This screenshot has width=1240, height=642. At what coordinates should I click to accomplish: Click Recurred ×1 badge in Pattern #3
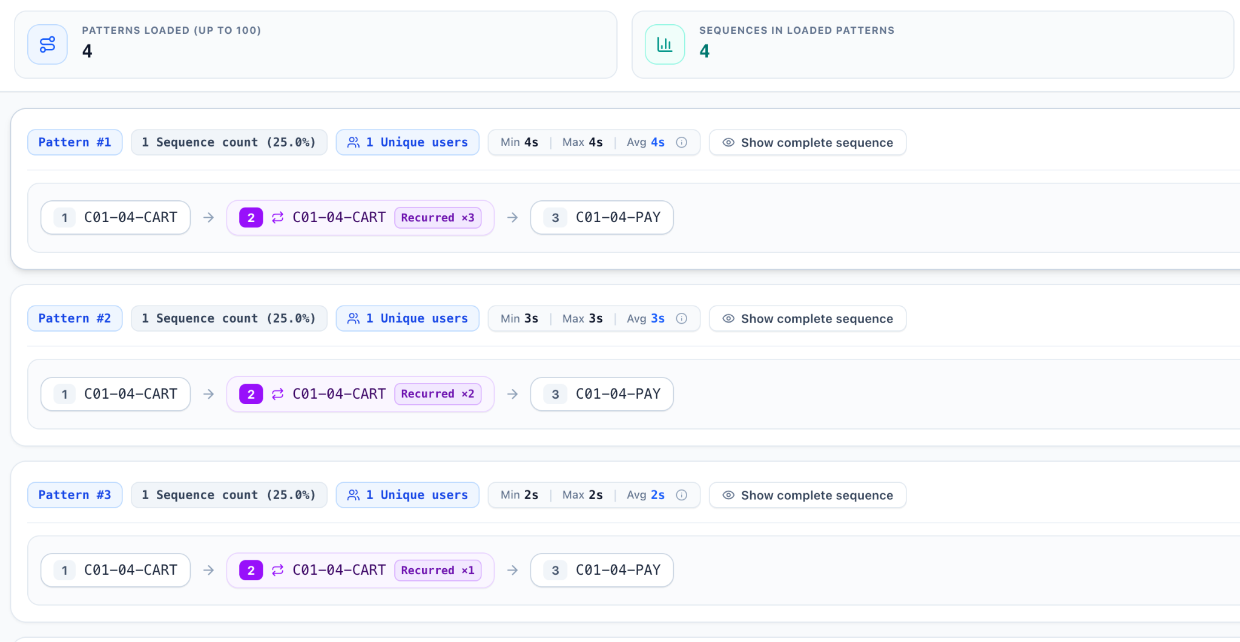point(438,570)
